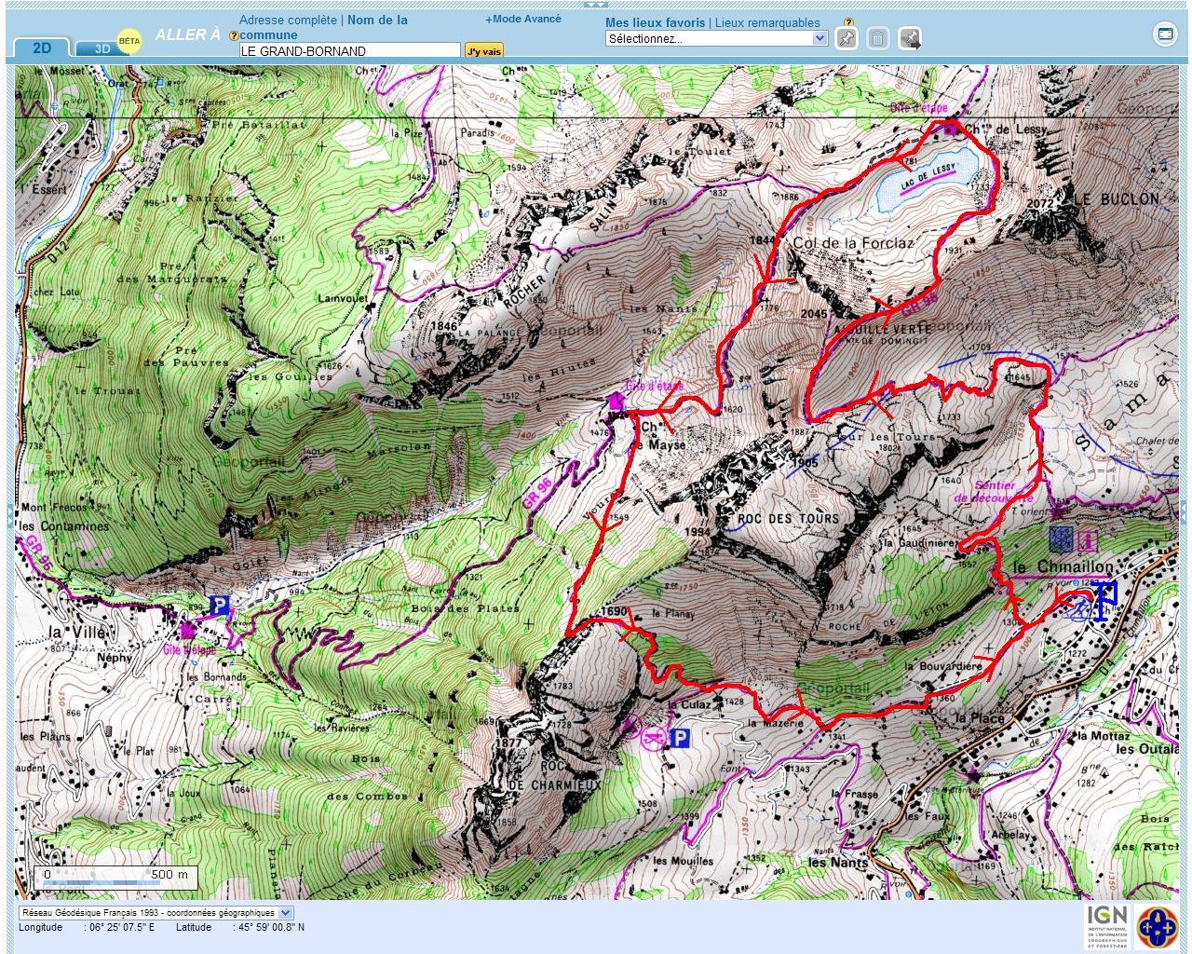Collapse the top panel with double arrow
The image size is (1192, 954).
pyautogui.click(x=595, y=5)
